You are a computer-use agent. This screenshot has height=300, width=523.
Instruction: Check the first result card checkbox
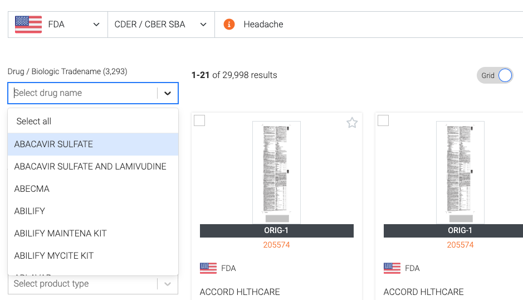point(199,120)
